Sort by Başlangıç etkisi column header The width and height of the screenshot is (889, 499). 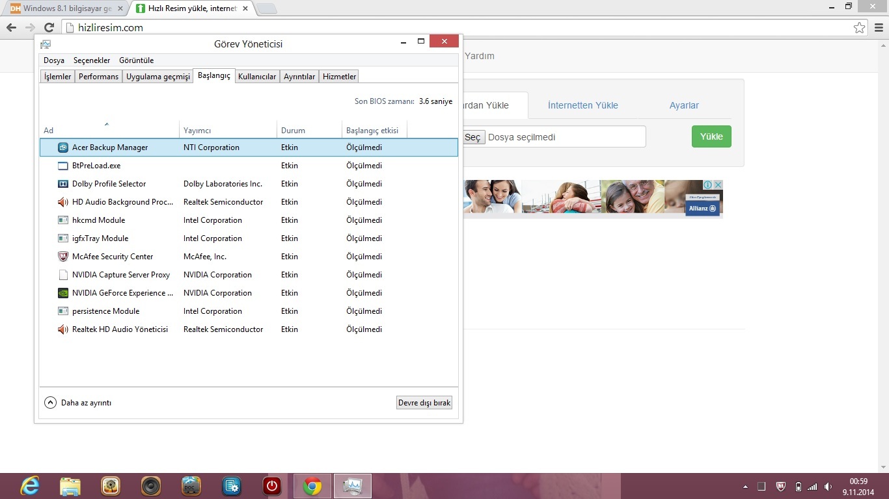click(x=374, y=130)
